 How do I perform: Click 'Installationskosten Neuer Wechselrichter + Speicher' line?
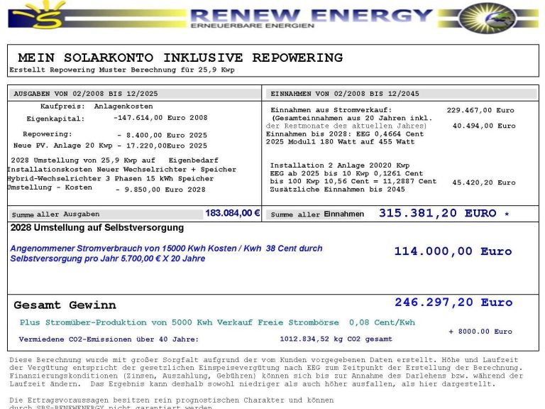pos(121,170)
